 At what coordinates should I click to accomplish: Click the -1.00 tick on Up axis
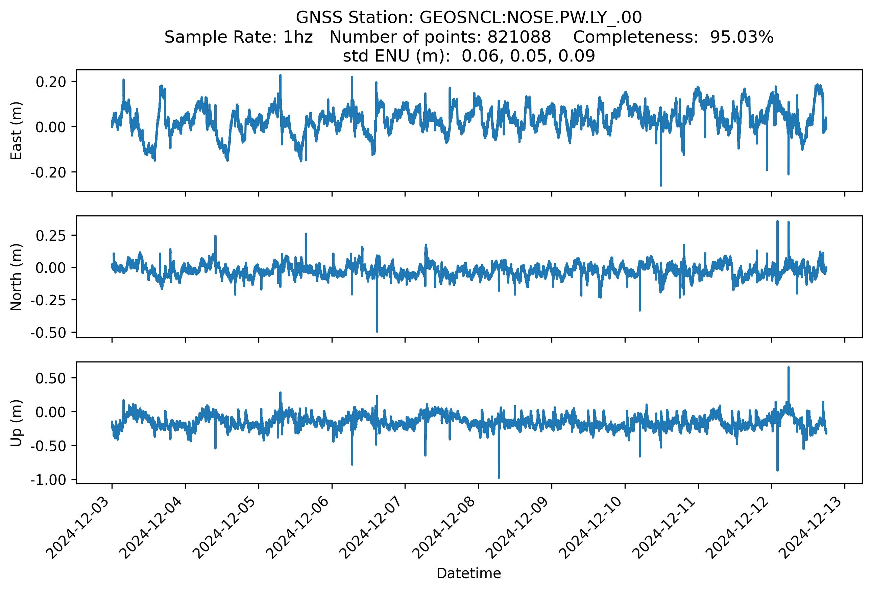(x=48, y=479)
